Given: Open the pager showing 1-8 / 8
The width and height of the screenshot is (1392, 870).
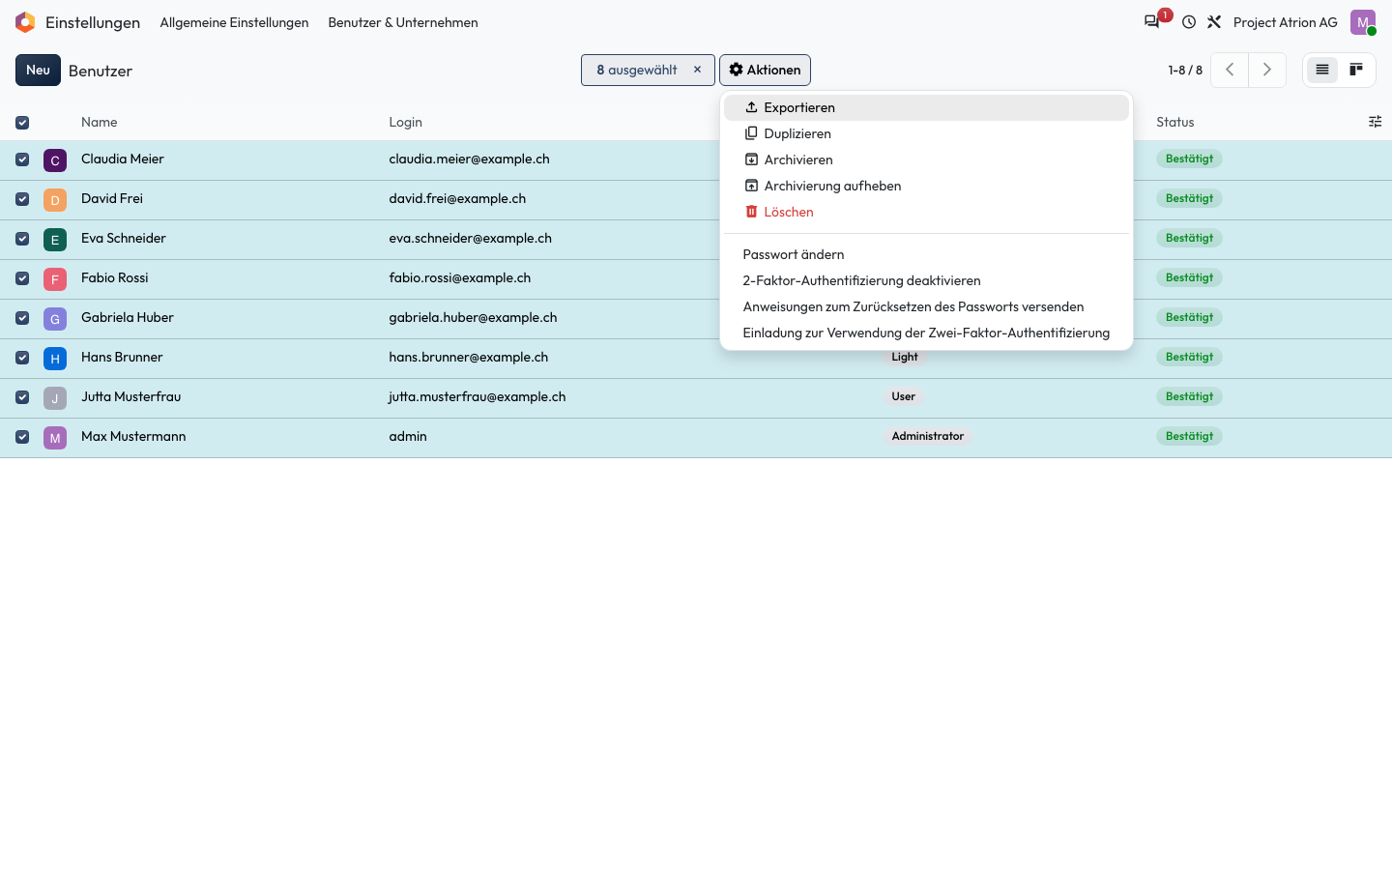Looking at the screenshot, I should pos(1185,70).
